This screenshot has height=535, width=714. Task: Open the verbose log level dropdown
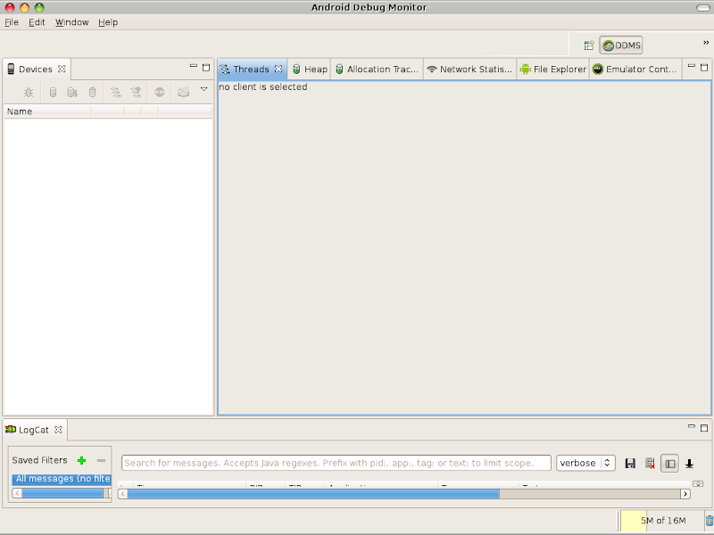(585, 463)
